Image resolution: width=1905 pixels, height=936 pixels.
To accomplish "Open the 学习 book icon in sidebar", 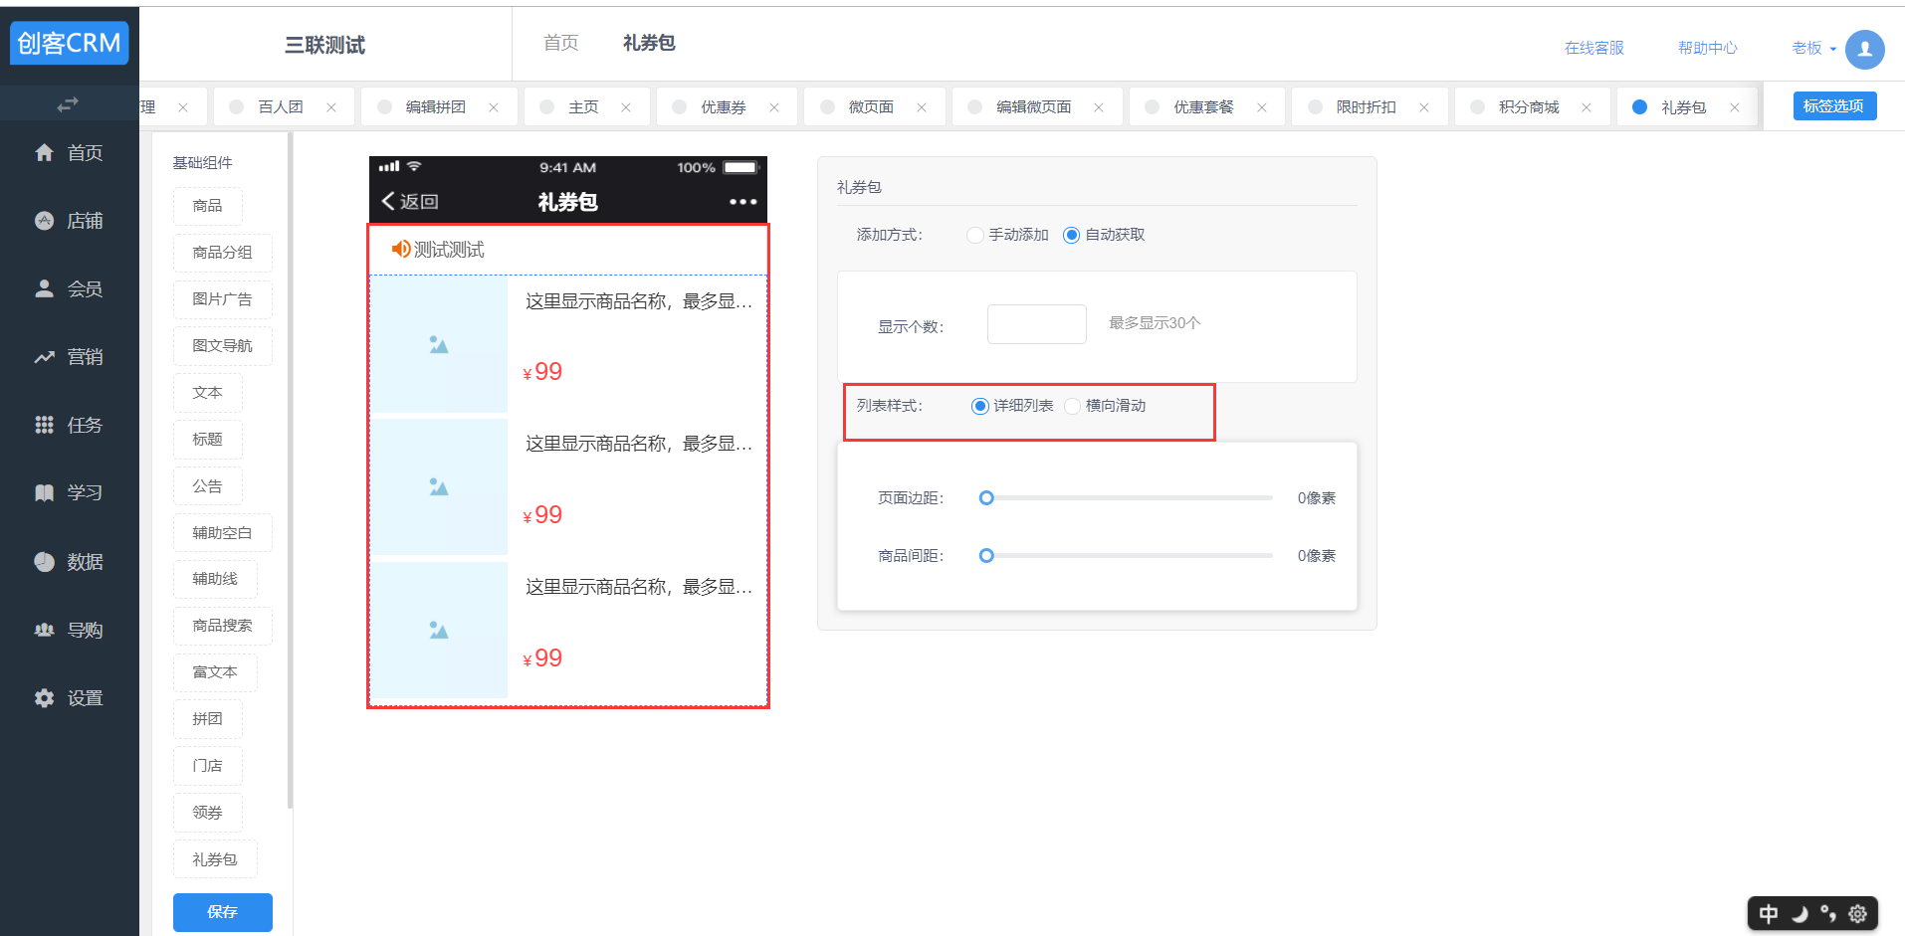I will [x=44, y=492].
